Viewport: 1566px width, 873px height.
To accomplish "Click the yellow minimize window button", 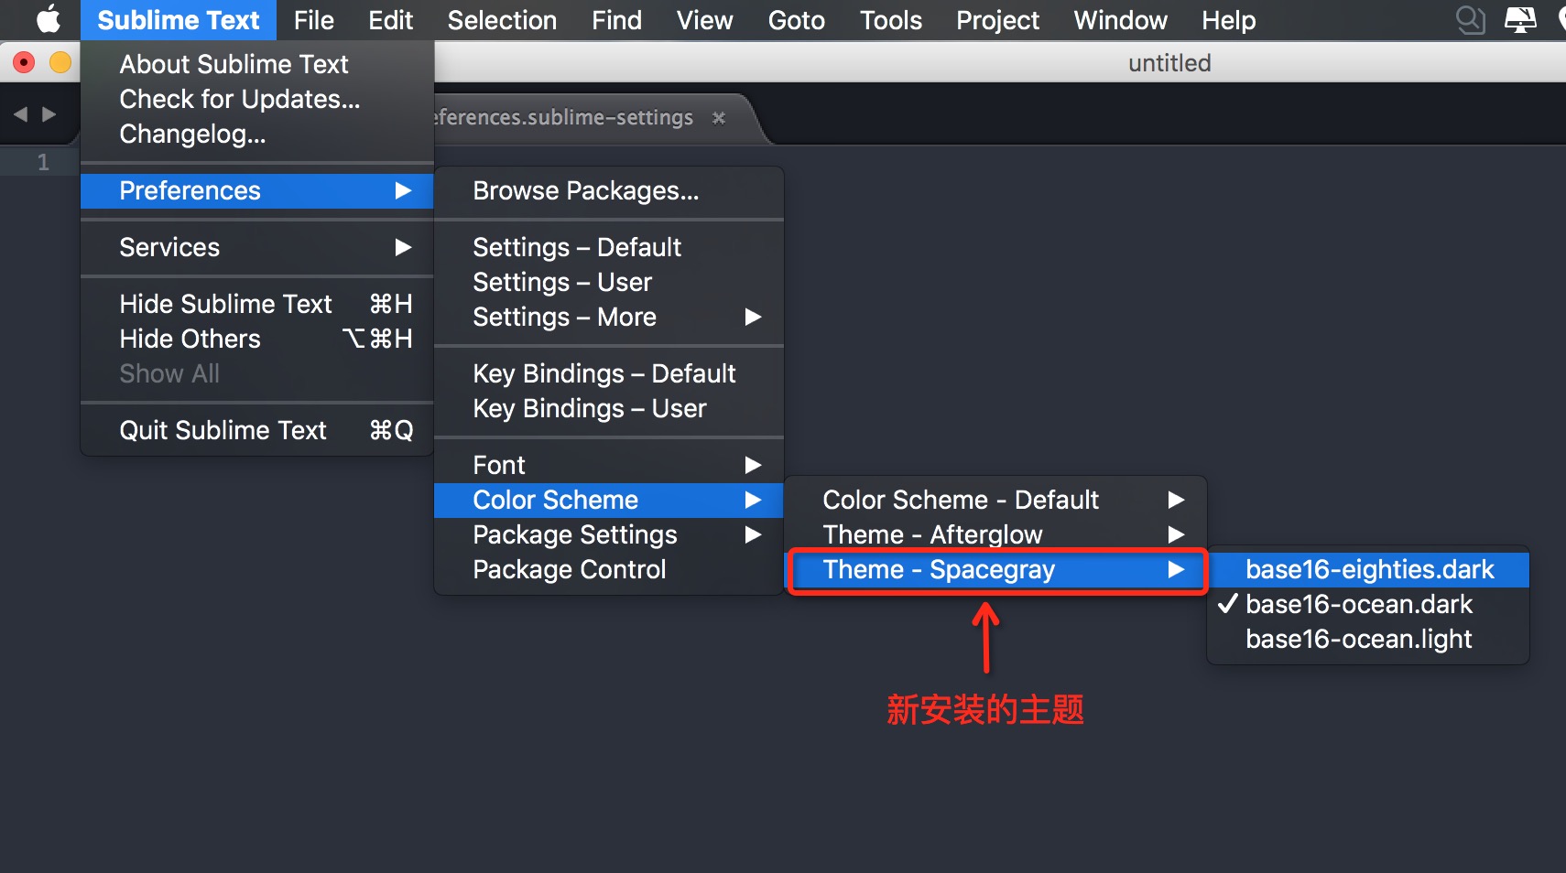I will (x=60, y=62).
